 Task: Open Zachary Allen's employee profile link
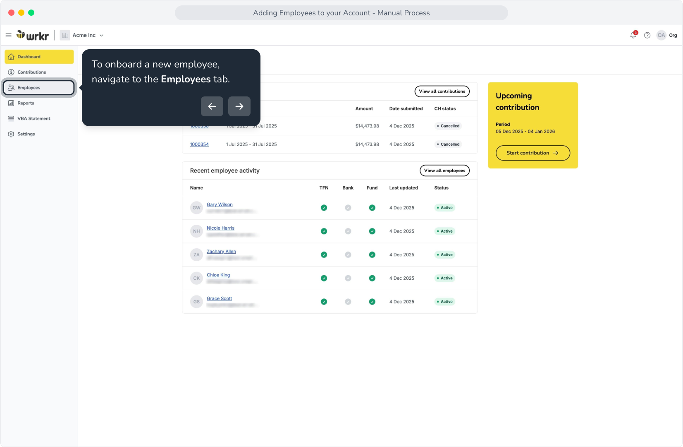(221, 252)
